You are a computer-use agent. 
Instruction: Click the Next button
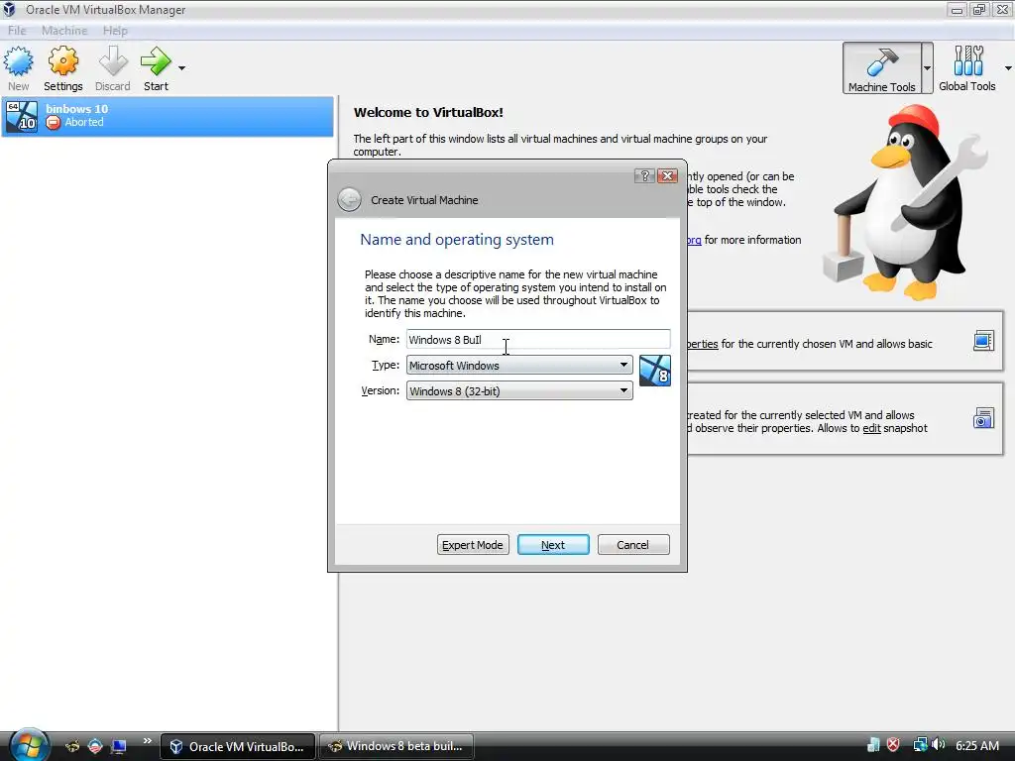pyautogui.click(x=553, y=545)
